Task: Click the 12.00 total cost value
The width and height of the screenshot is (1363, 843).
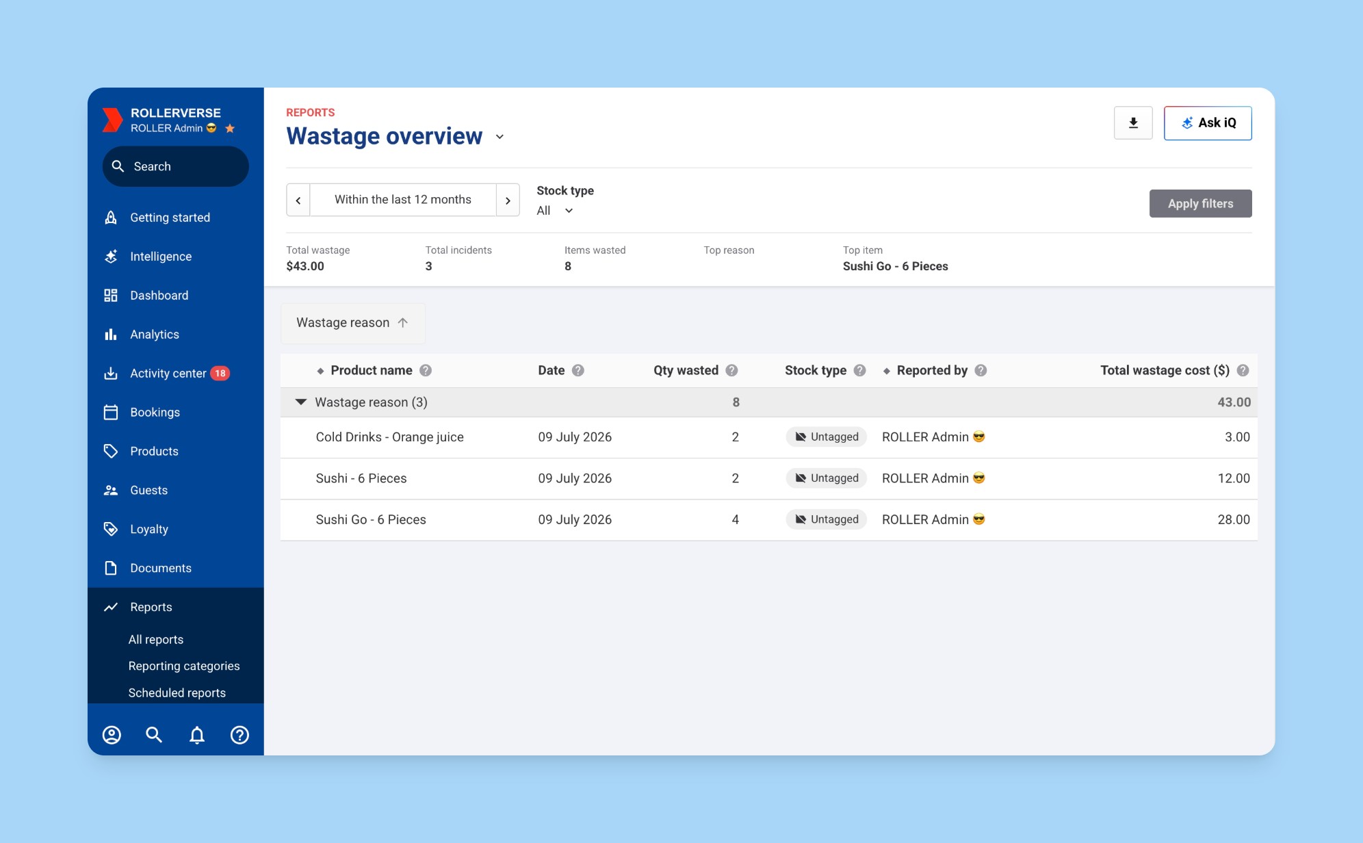Action: (1234, 478)
